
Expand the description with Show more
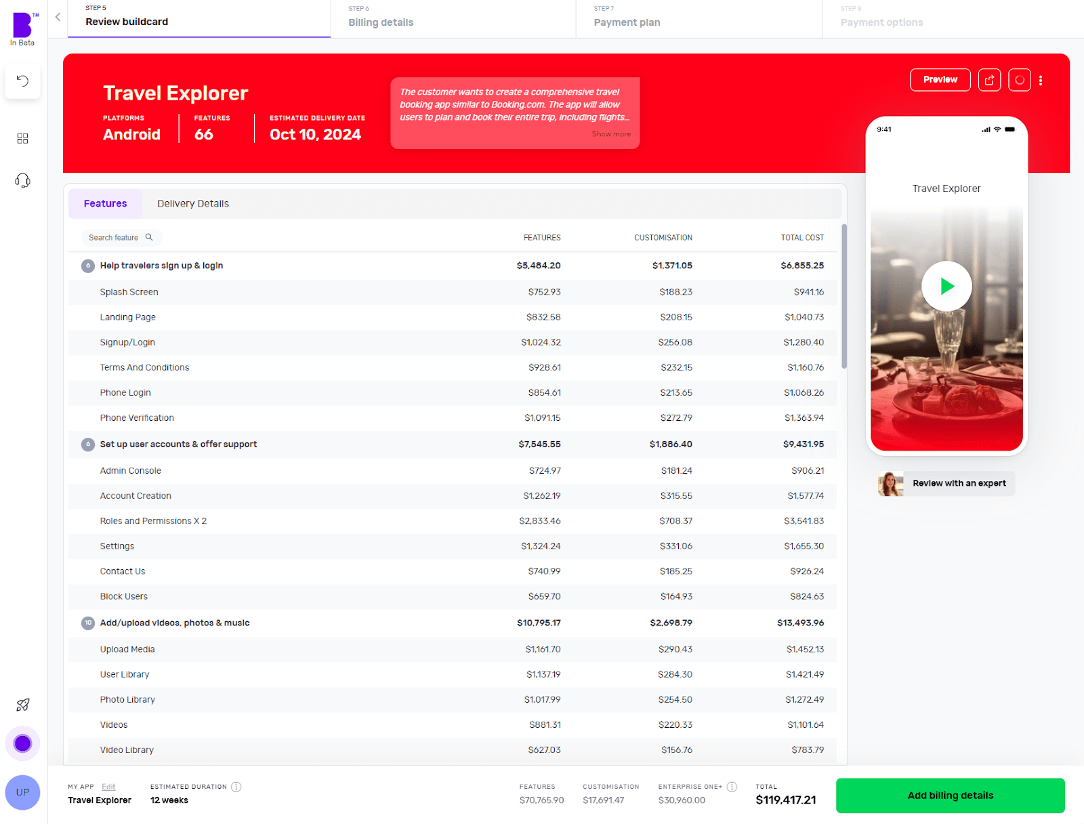(611, 134)
